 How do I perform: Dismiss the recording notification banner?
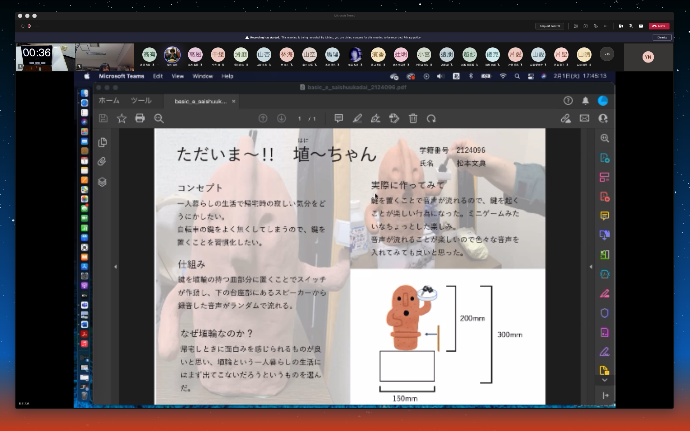pyautogui.click(x=662, y=37)
